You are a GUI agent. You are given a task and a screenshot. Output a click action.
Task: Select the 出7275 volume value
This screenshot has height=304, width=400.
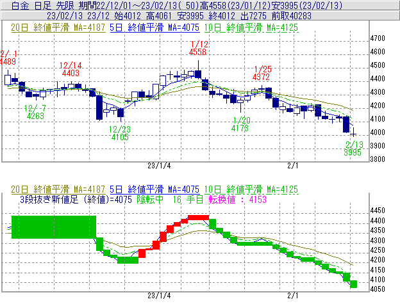coord(253,16)
